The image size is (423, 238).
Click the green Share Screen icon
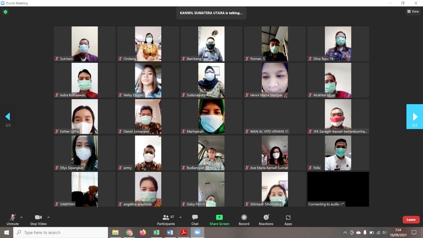pos(219,218)
